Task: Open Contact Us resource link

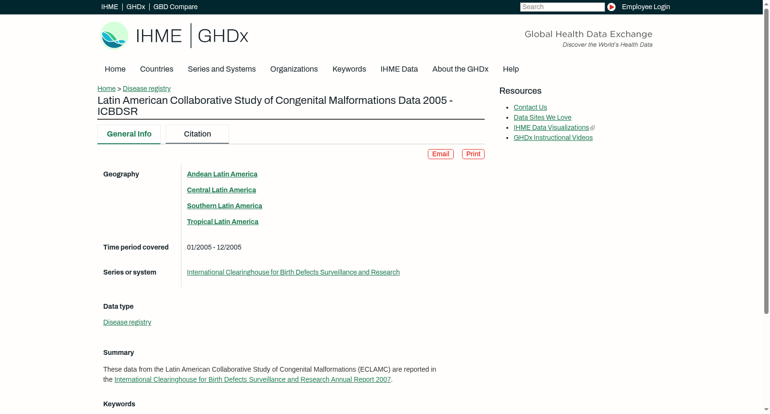Action: coord(530,107)
